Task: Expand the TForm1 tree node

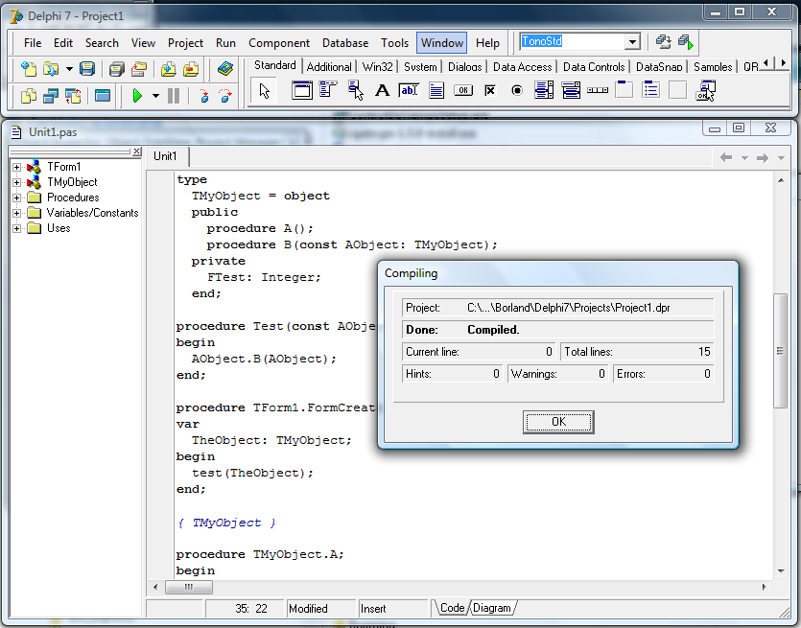Action: [x=17, y=167]
